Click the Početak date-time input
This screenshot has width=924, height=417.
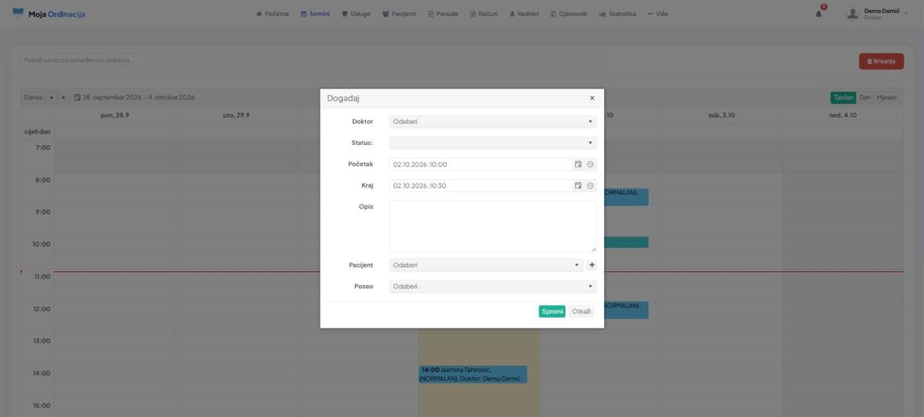[x=480, y=164]
